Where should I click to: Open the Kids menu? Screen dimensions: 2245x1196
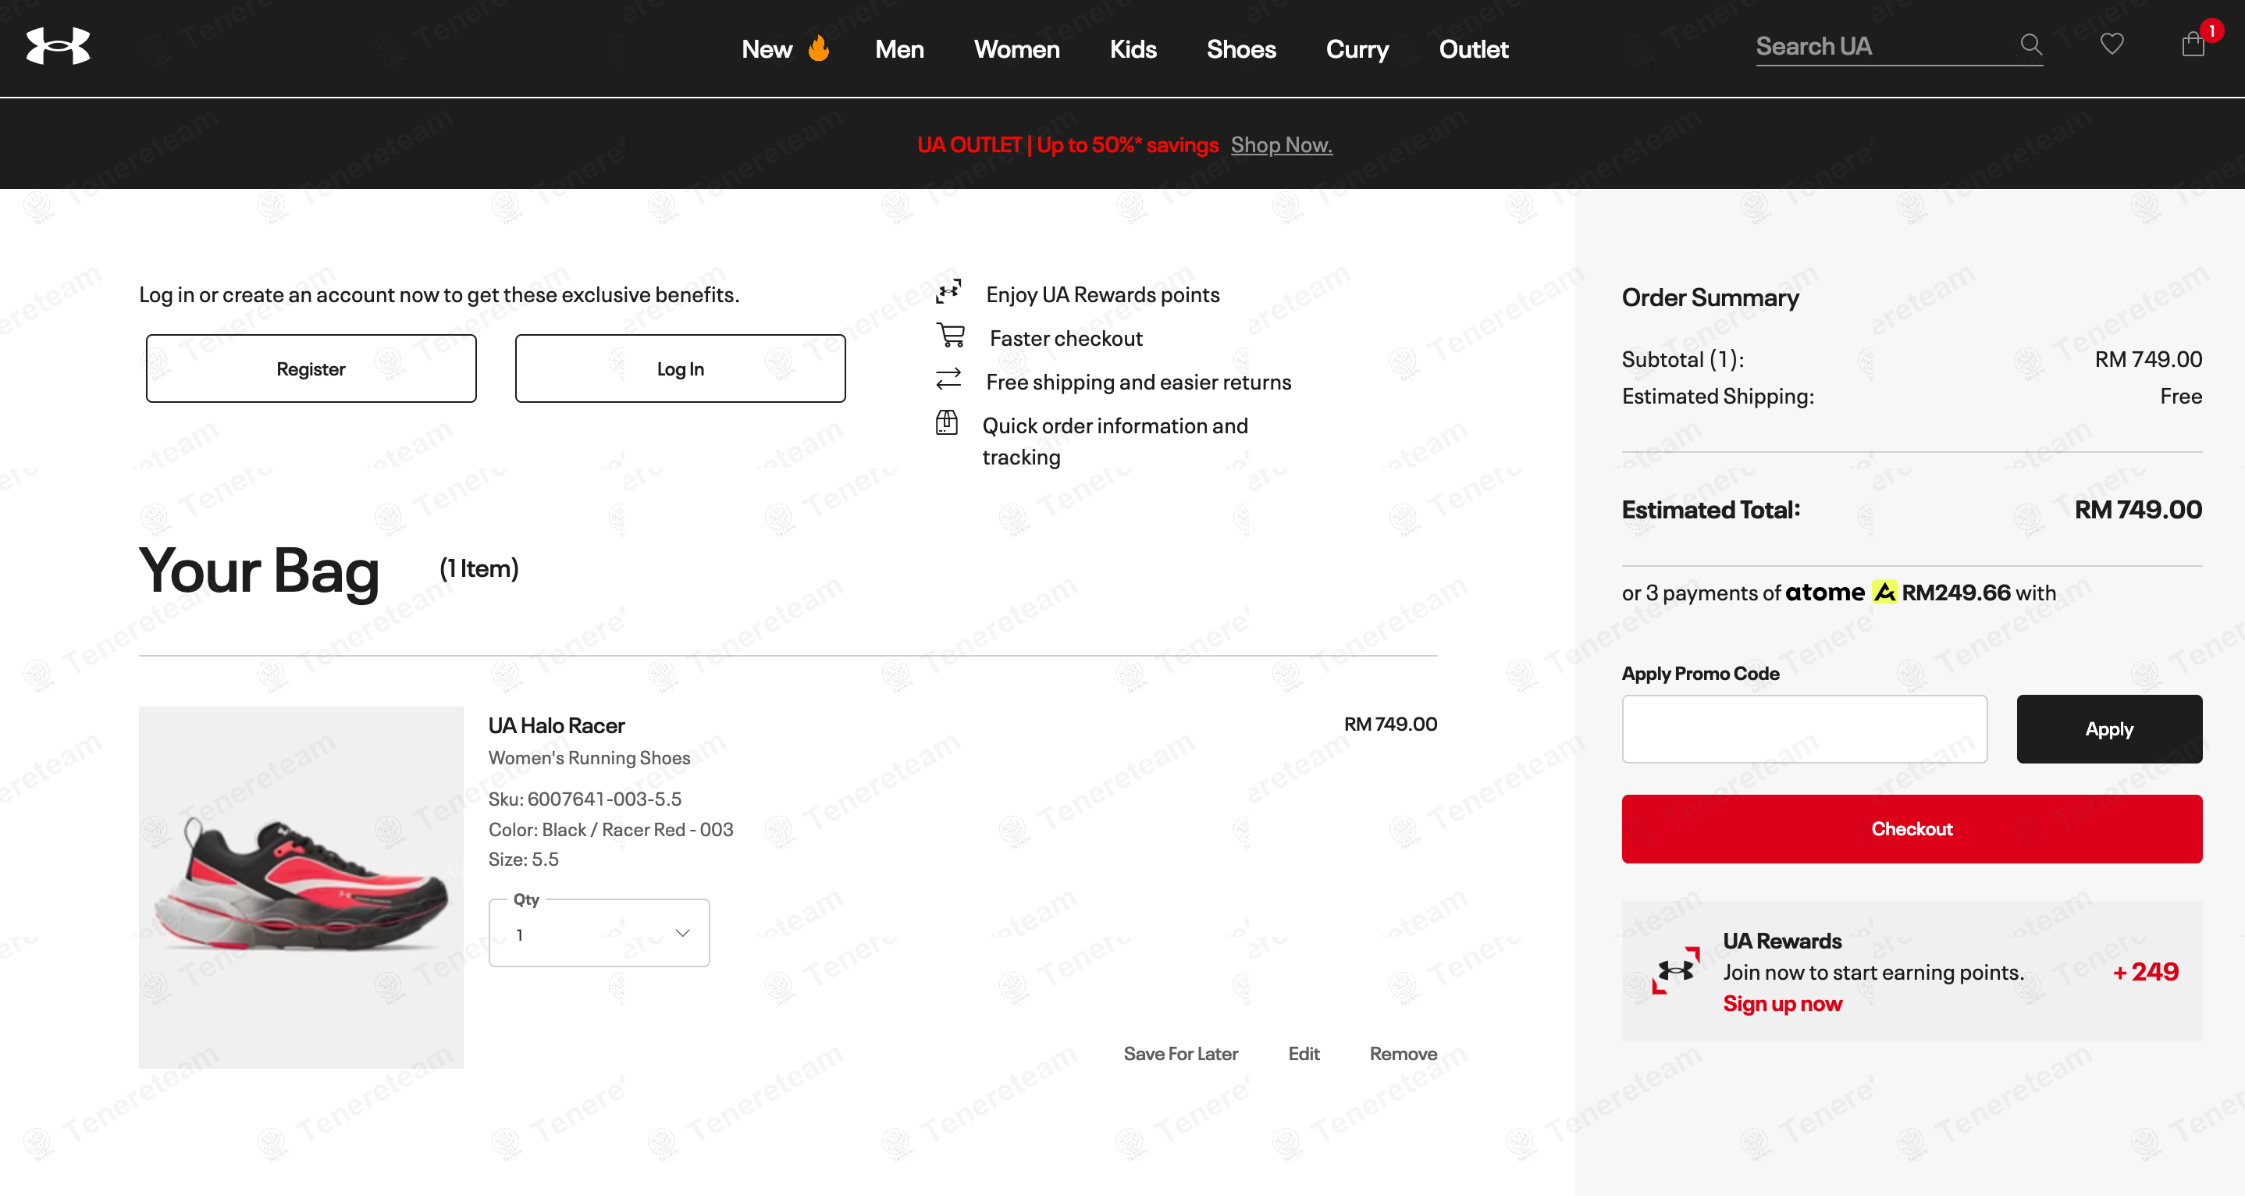pos(1133,49)
